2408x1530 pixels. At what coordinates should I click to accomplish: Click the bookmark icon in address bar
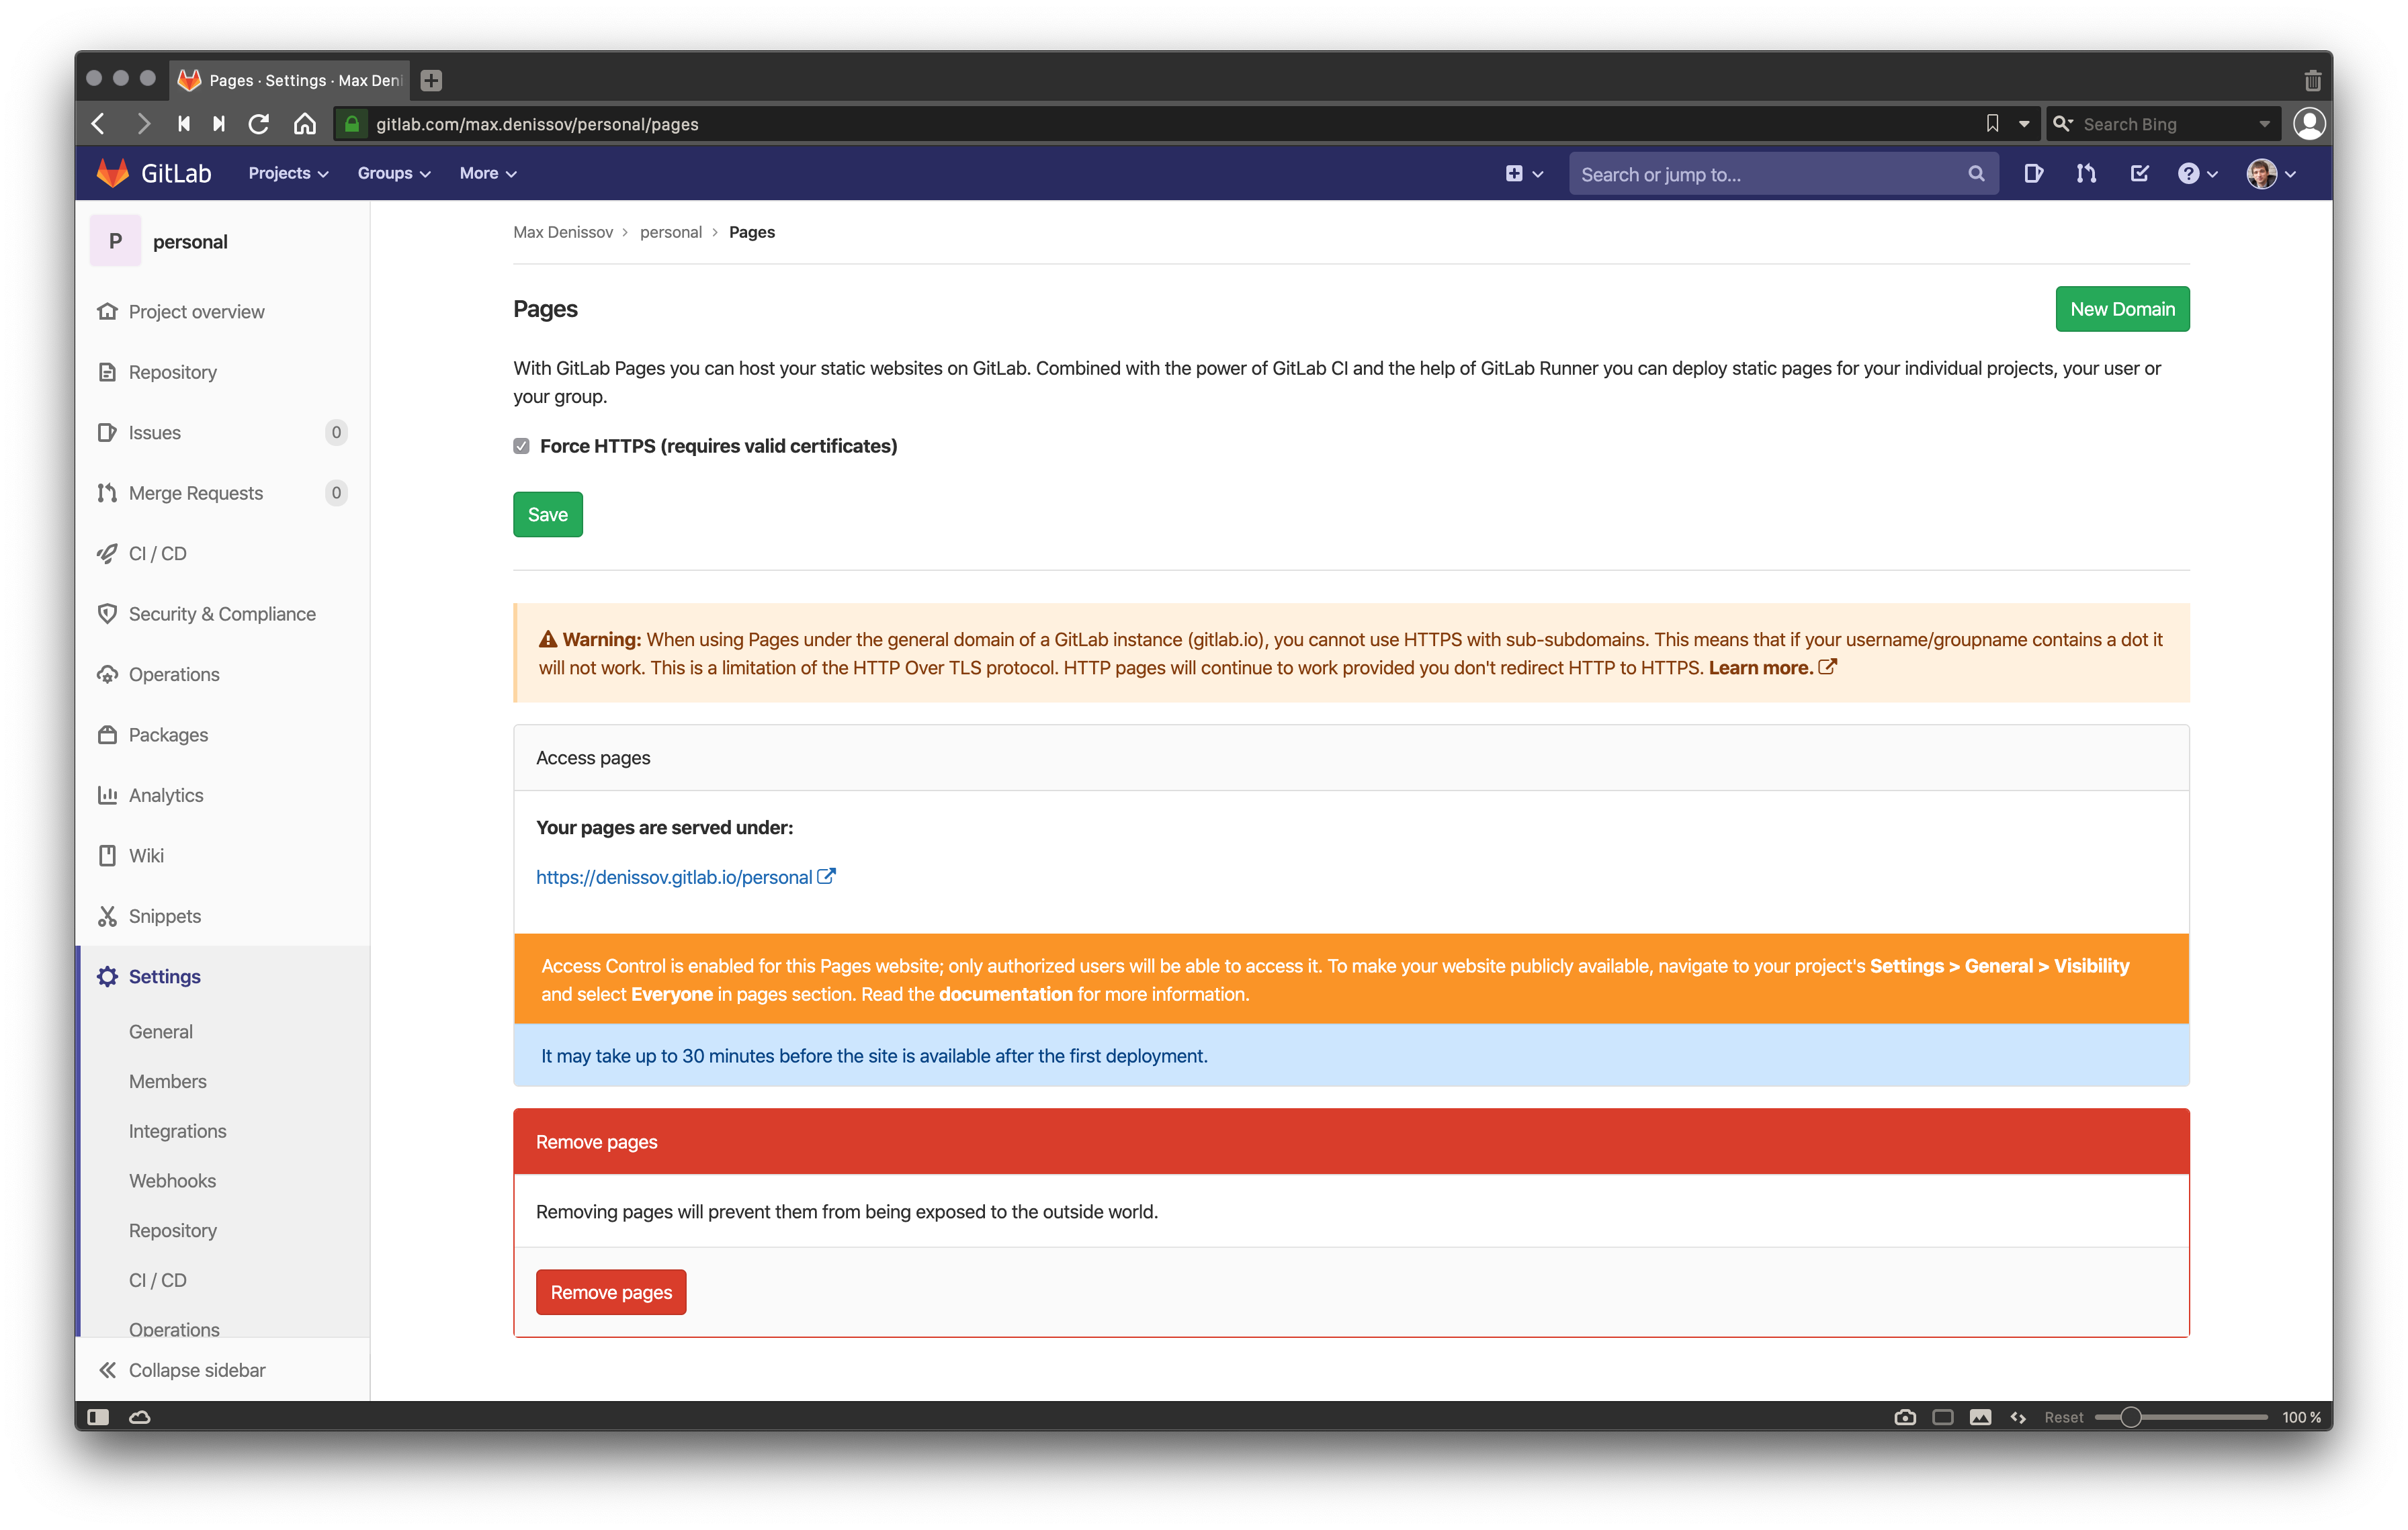coord(1992,124)
